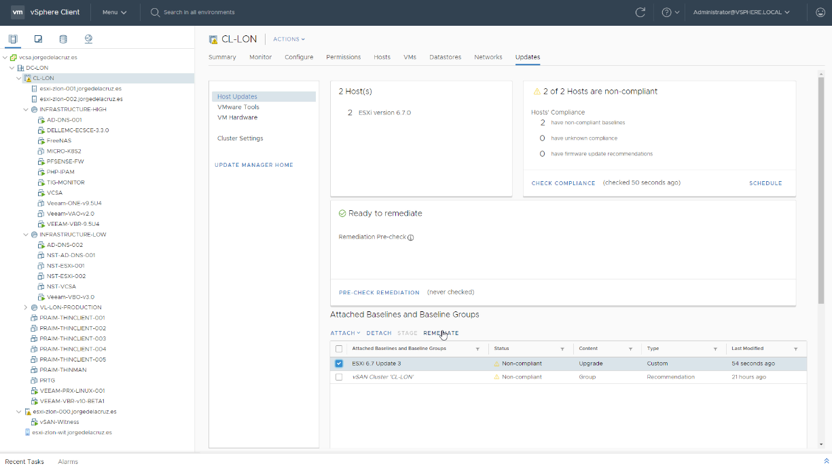Click the host icon of esxi-zlon-001.jorgedelacruz.es
The width and height of the screenshot is (832, 466).
pyautogui.click(x=34, y=89)
